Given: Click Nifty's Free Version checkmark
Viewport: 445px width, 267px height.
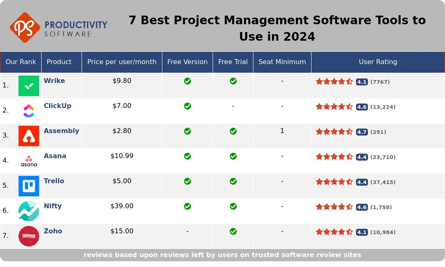Looking at the screenshot, I should [x=187, y=207].
